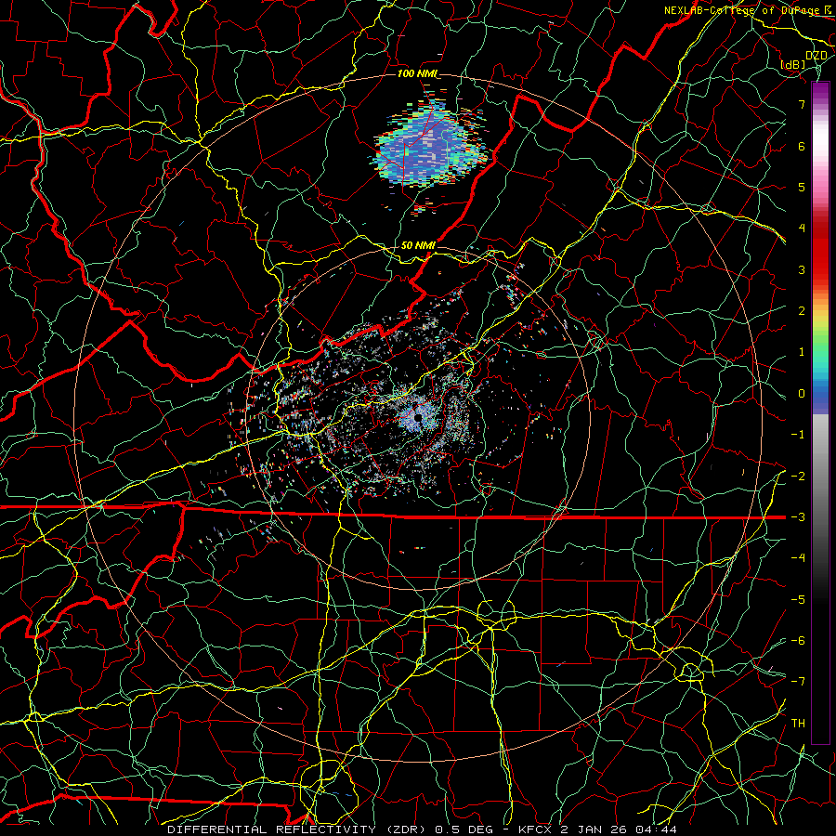The image size is (836, 836).
Task: Click the 7 dB legend value
Action: tap(802, 104)
